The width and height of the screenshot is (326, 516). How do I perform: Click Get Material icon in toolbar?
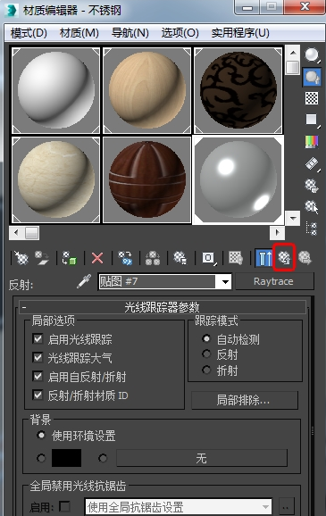pos(21,258)
